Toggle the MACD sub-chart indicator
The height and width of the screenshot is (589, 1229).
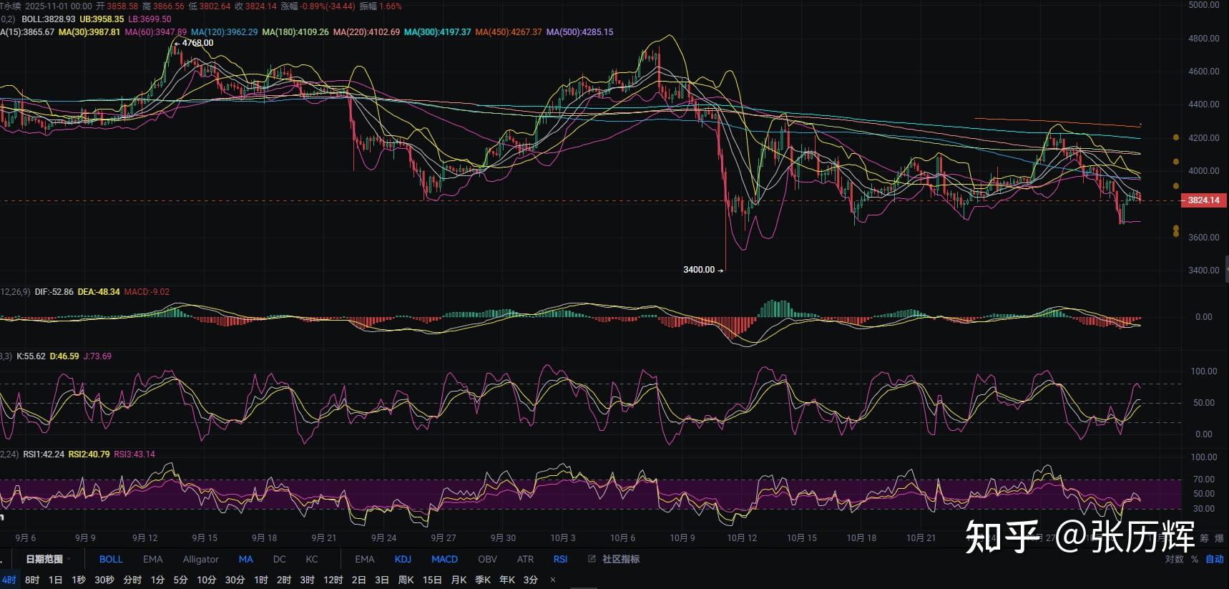coord(444,559)
